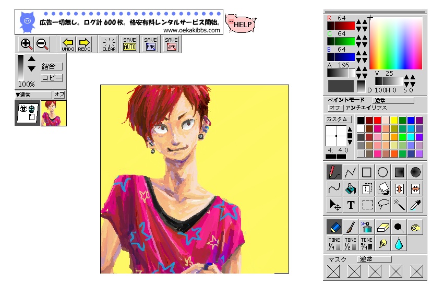The height and width of the screenshot is (296, 444).
Task: Select the TONE 1/2 screentone tool
Action: 351,243
